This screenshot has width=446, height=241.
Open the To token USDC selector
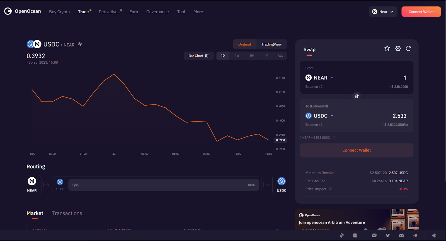click(320, 116)
